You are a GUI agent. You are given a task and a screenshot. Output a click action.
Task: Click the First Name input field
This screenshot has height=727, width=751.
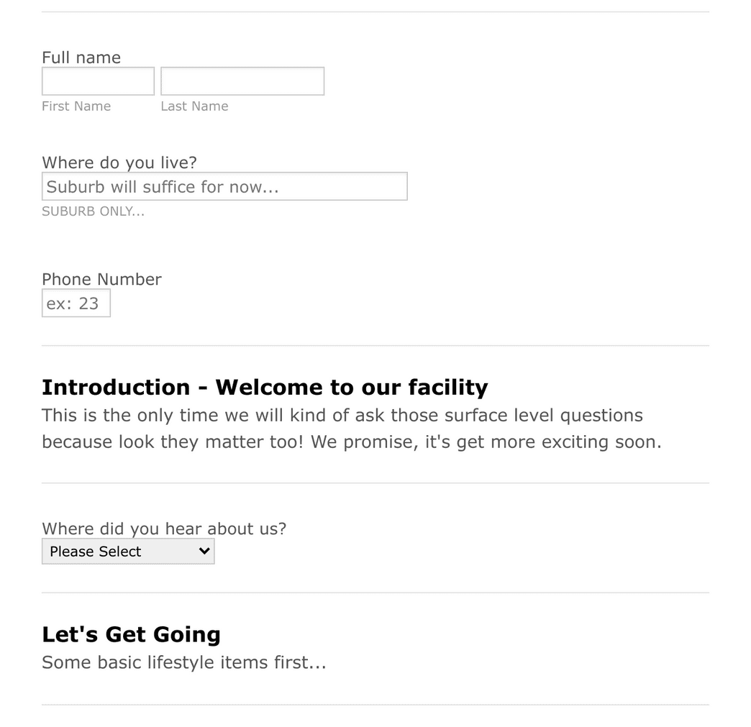(x=97, y=81)
